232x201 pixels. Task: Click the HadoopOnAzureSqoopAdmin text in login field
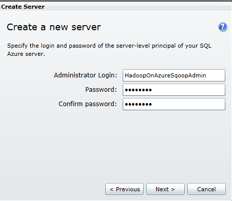pyautogui.click(x=165, y=75)
